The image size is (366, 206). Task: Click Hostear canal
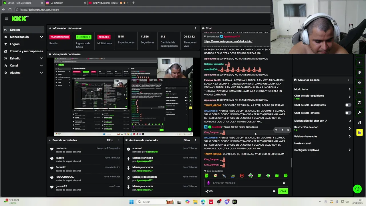[303, 143]
